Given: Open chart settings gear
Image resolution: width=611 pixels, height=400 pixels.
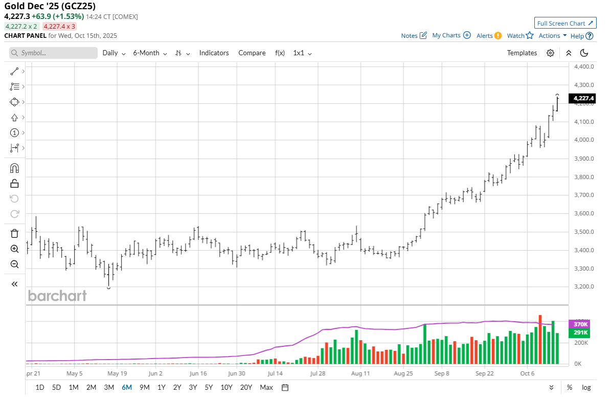Looking at the screenshot, I should pos(550,53).
